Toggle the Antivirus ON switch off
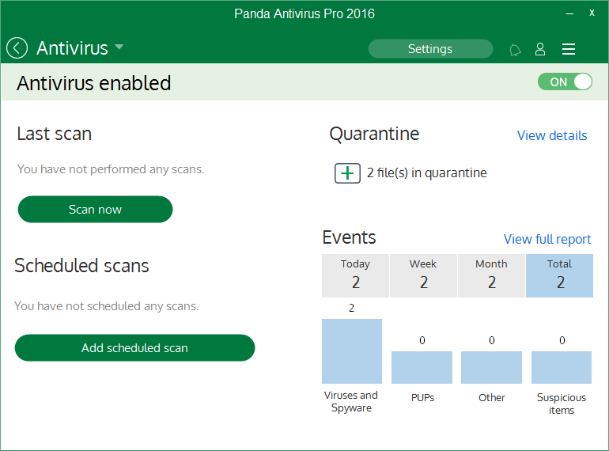609x451 pixels. point(565,81)
